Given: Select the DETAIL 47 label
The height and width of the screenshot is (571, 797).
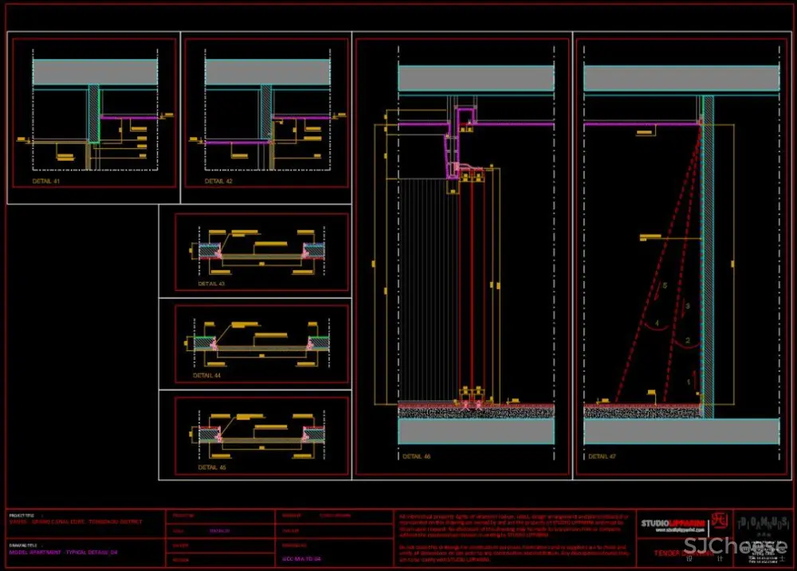Looking at the screenshot, I should click(x=602, y=457).
